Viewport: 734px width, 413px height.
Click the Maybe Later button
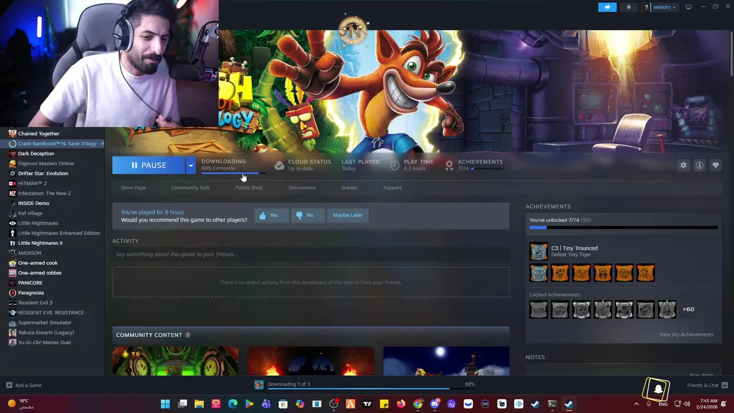[348, 215]
